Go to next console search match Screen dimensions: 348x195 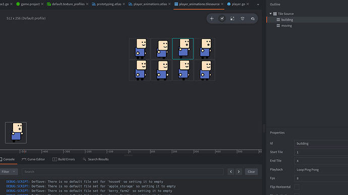coord(239,171)
